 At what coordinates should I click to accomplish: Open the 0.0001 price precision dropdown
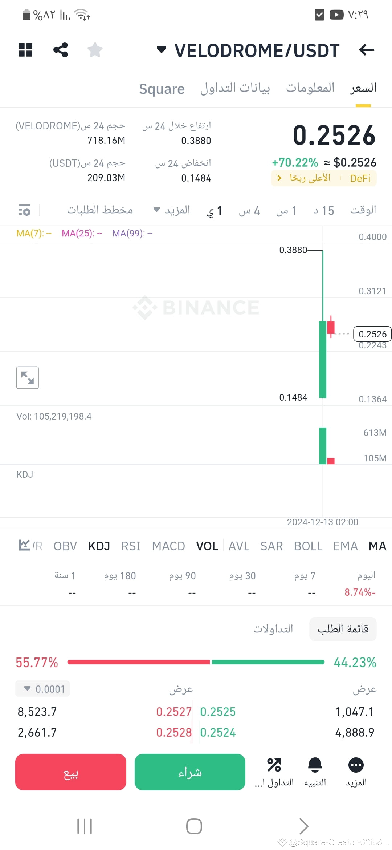click(42, 688)
